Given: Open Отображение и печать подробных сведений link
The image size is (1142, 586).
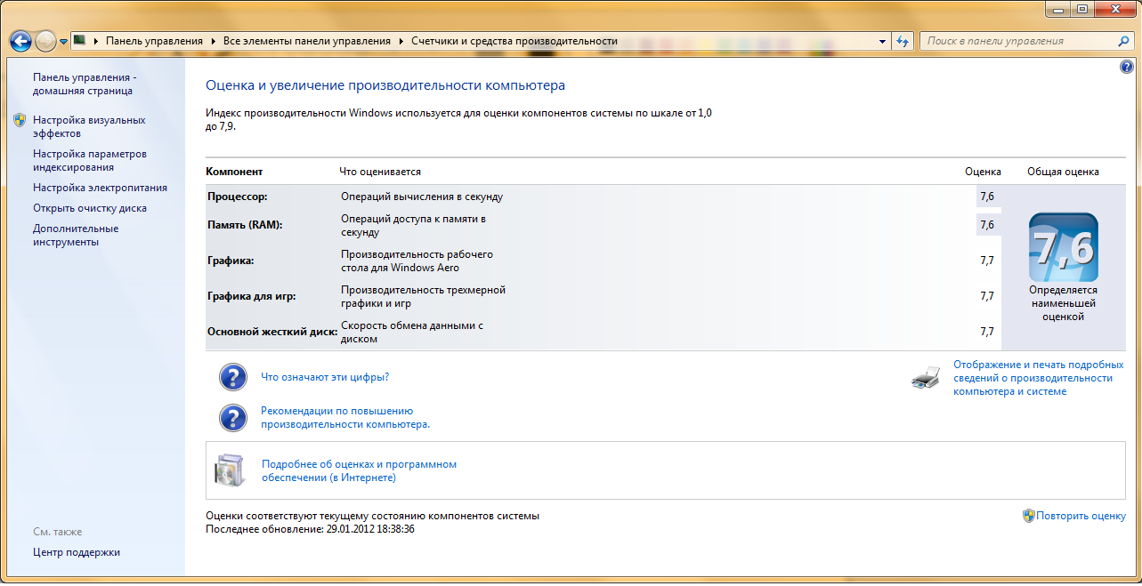Looking at the screenshot, I should (1039, 378).
